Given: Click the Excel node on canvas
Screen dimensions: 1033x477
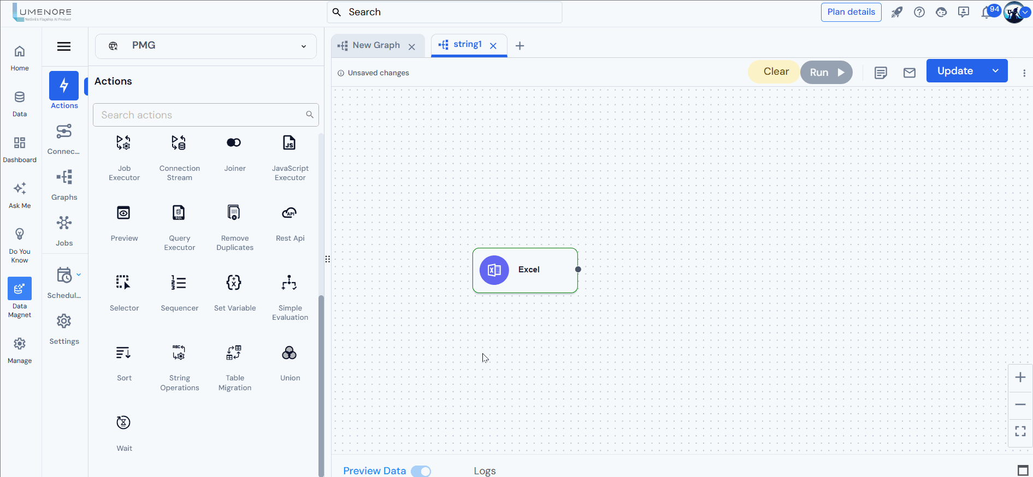Looking at the screenshot, I should (525, 270).
